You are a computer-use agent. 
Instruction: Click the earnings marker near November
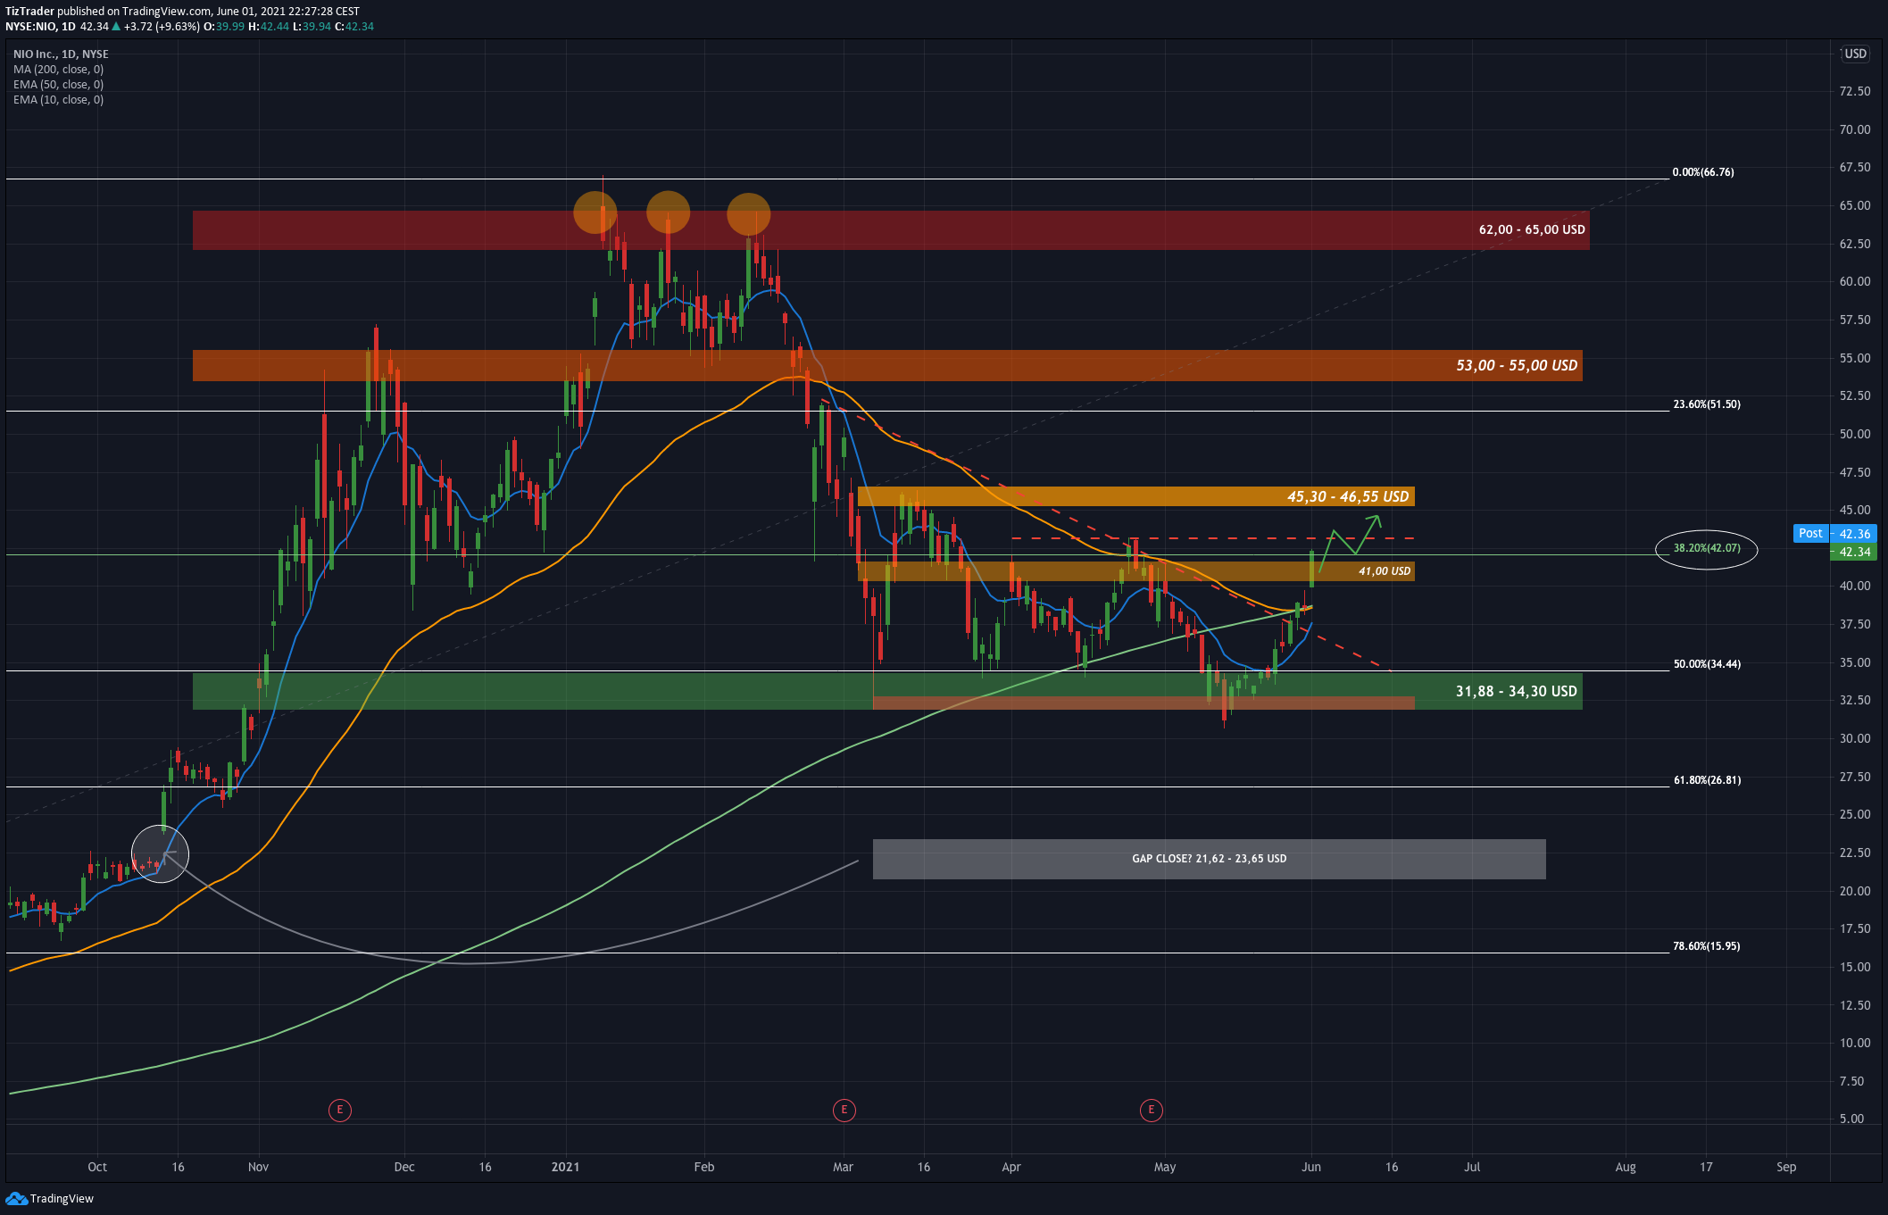339,1110
